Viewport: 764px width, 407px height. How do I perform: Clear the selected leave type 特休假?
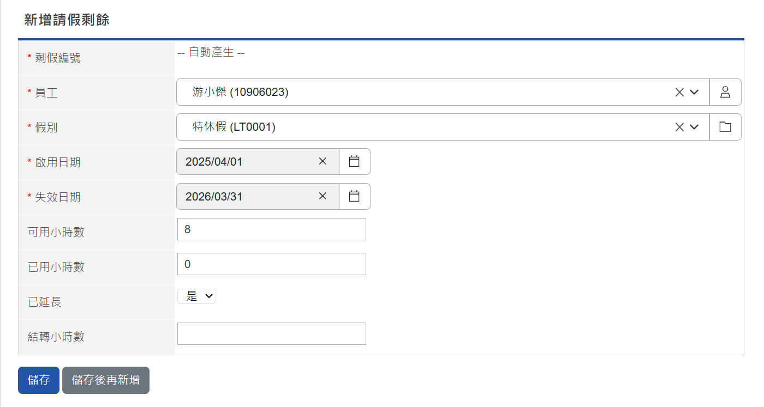pyautogui.click(x=679, y=127)
